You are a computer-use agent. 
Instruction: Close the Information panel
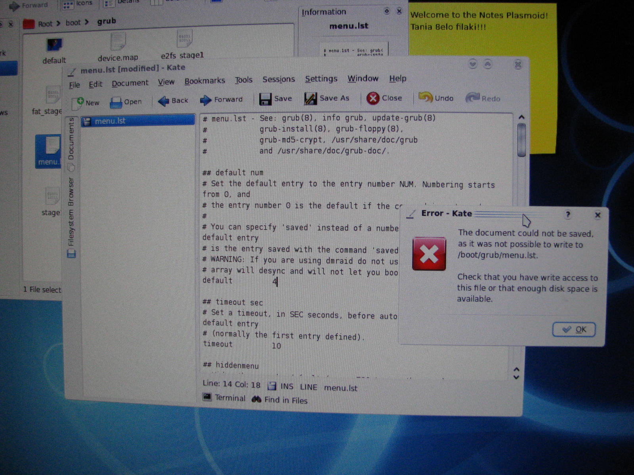point(399,11)
